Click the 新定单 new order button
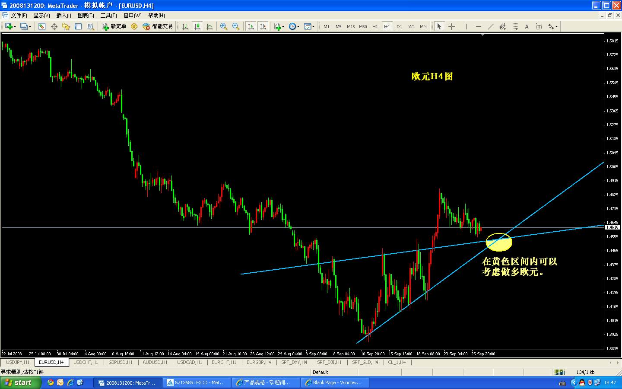 (x=114, y=26)
